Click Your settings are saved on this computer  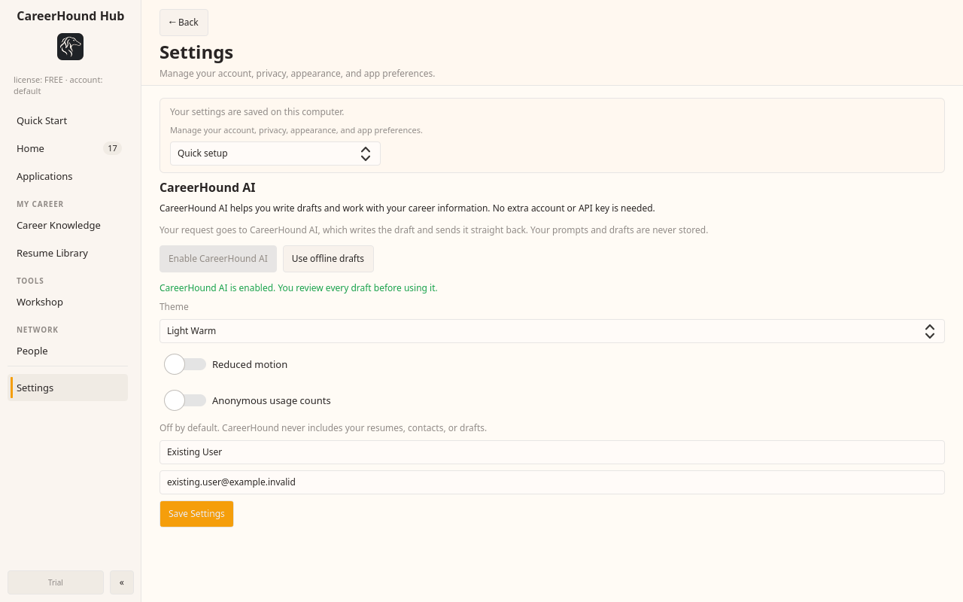[257, 112]
